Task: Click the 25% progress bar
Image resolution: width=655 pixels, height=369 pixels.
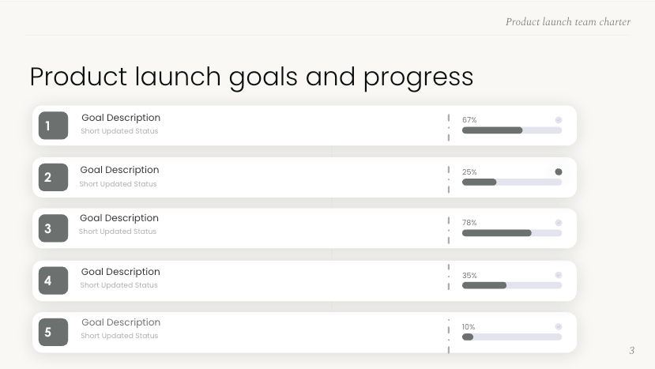Action: (511, 182)
